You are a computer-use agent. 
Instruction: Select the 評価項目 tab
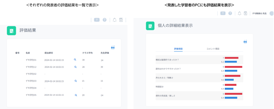178,49
